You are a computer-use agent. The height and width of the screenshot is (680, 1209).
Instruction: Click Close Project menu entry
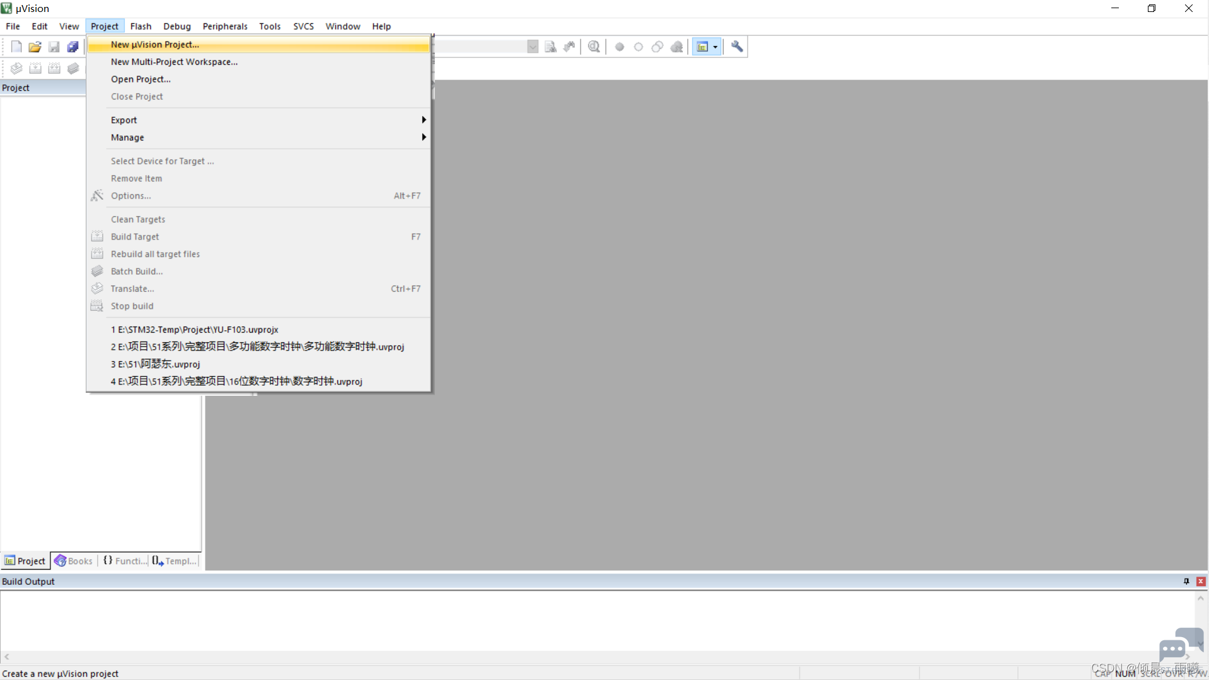pos(258,96)
